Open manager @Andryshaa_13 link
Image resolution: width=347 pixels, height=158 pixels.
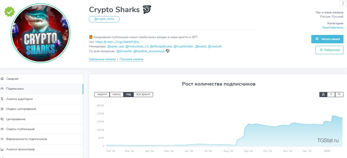137,46
